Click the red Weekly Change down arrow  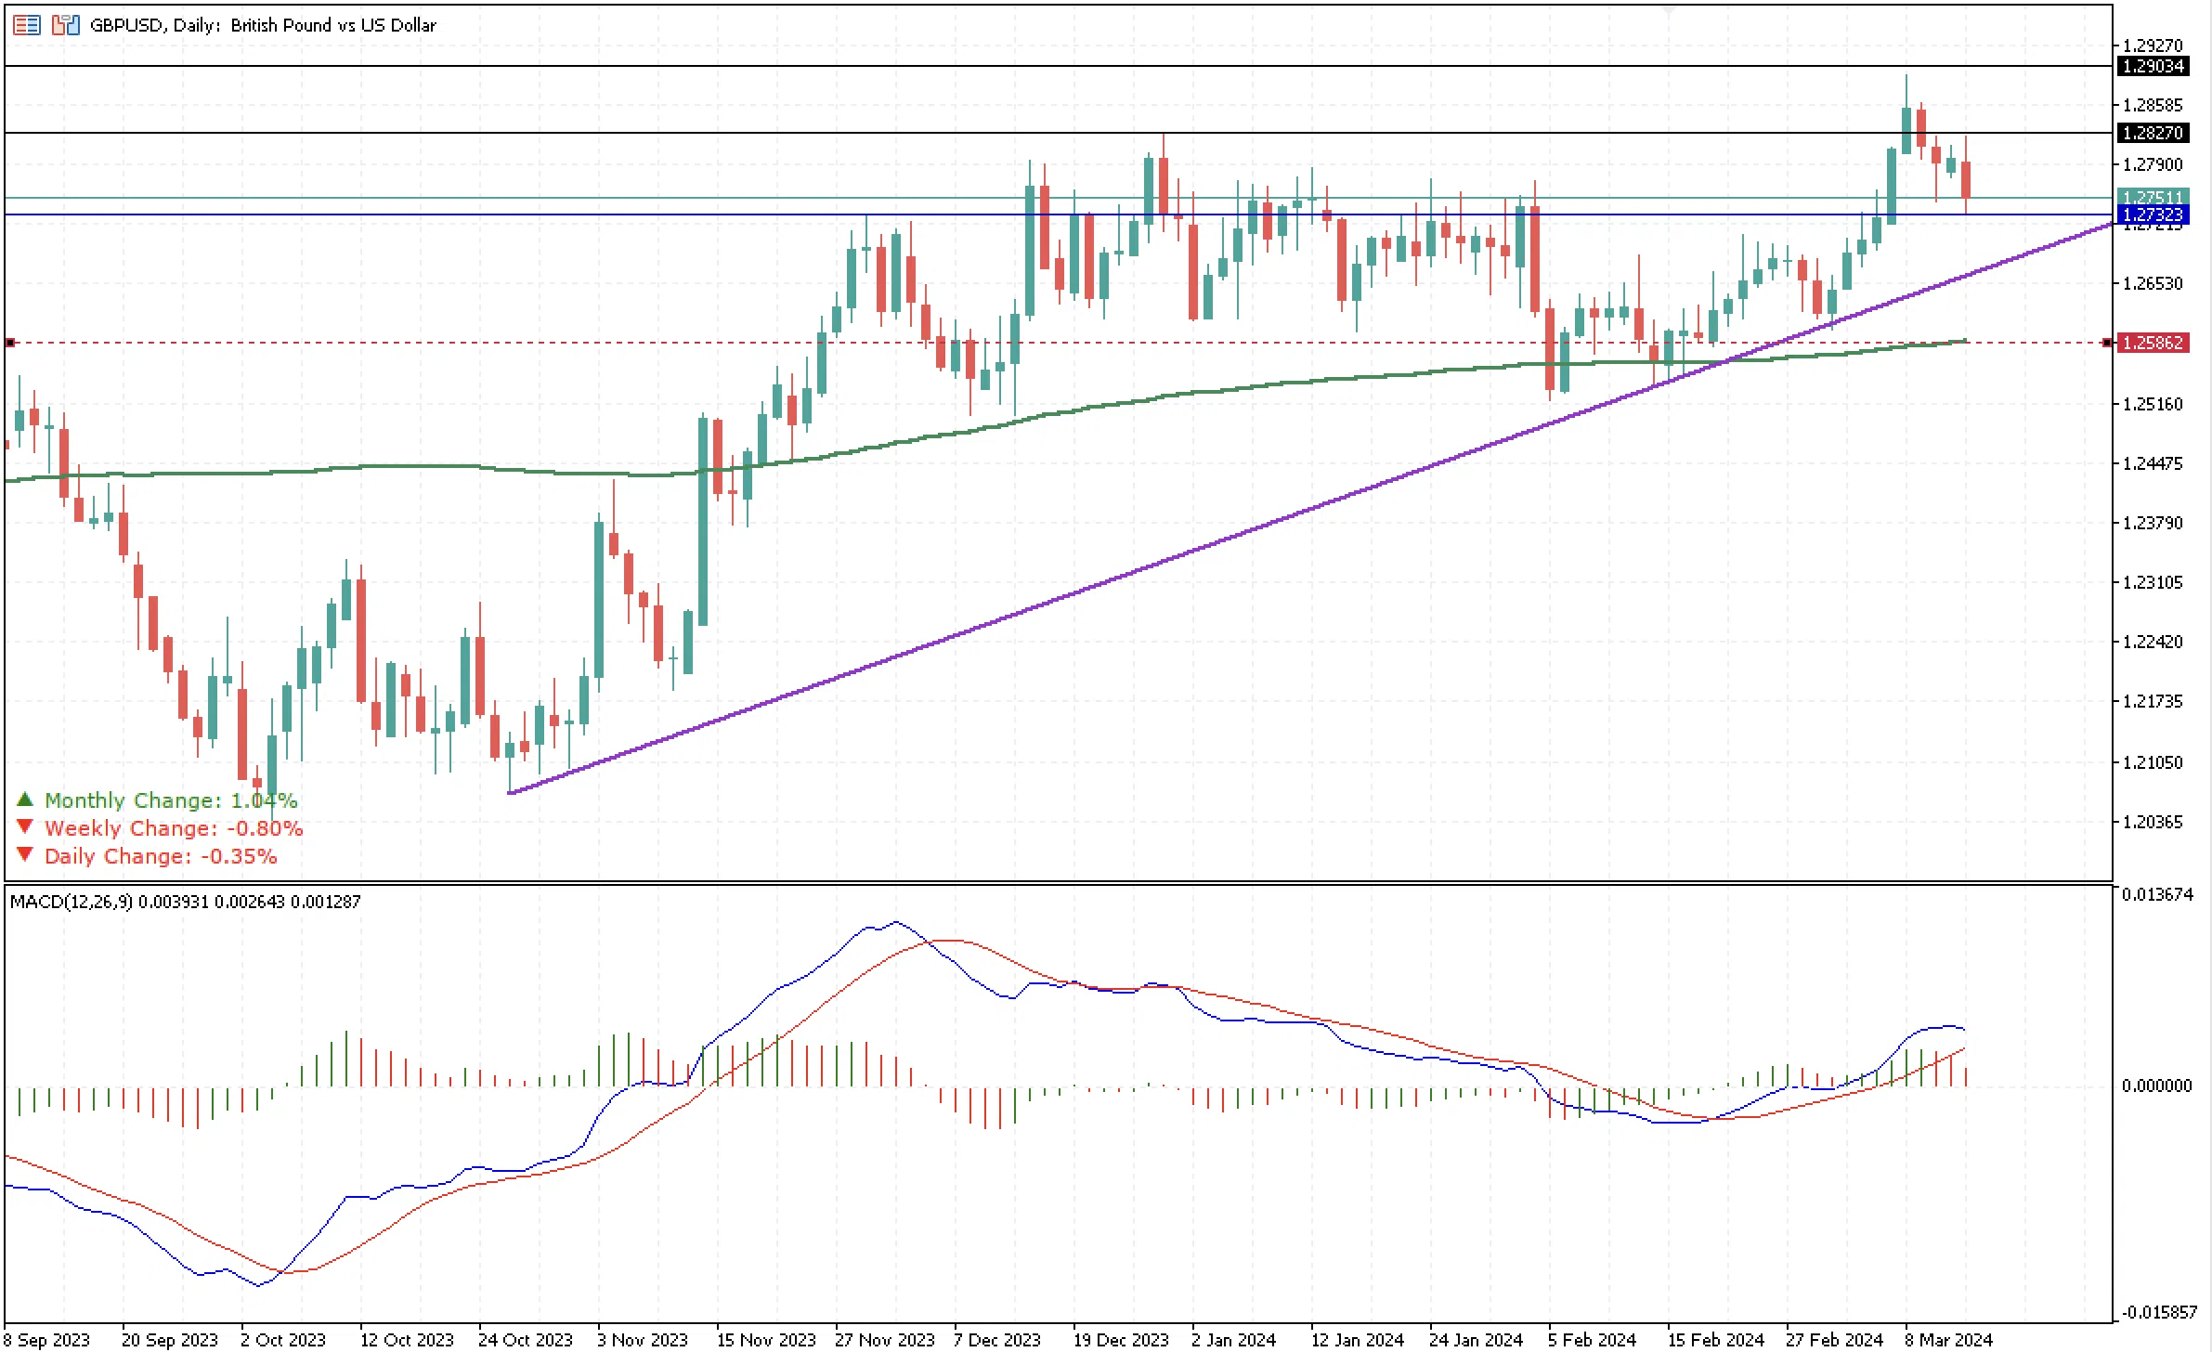25,826
